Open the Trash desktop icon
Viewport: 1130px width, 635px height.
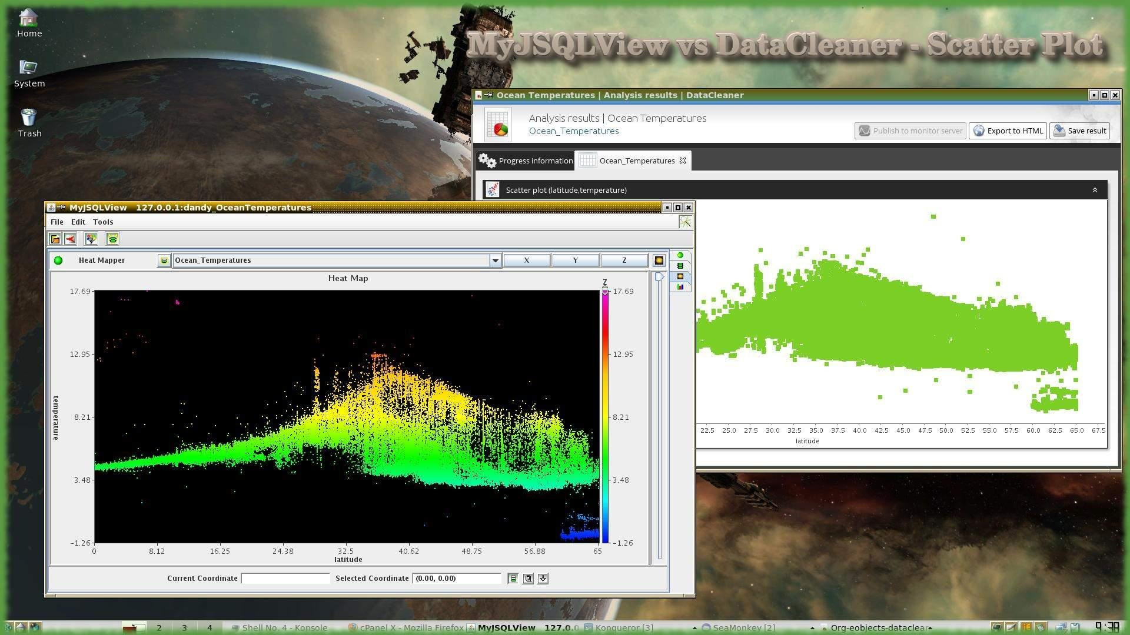click(29, 123)
